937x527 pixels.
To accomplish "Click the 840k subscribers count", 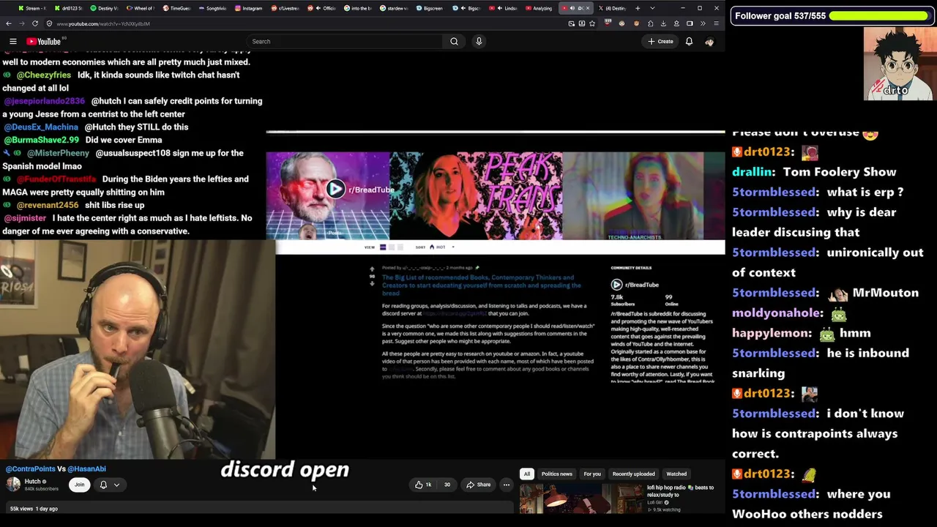I will [42, 489].
